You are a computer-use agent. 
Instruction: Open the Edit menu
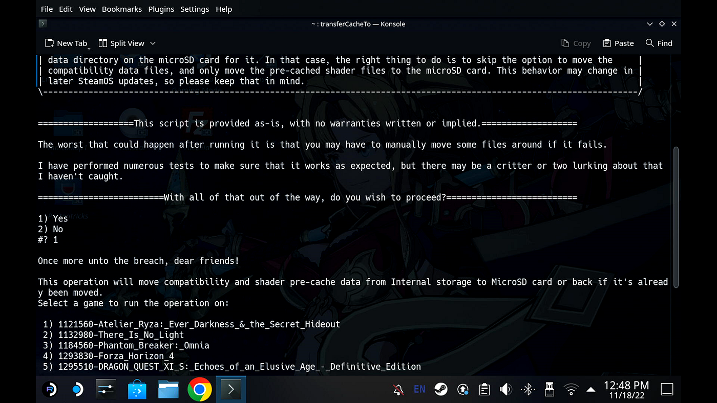point(66,9)
